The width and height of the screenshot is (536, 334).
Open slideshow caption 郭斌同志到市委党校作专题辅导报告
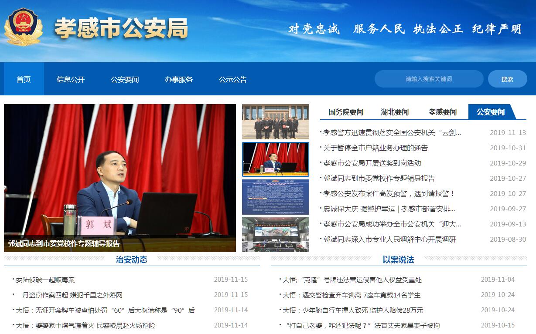tap(64, 243)
